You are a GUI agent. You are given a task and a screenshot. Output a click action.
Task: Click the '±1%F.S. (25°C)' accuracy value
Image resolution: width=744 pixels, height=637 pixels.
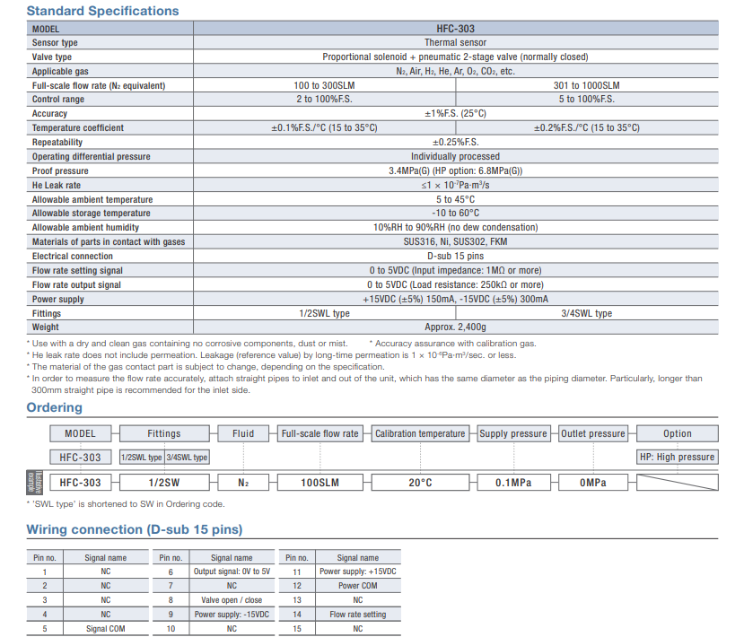tap(456, 114)
